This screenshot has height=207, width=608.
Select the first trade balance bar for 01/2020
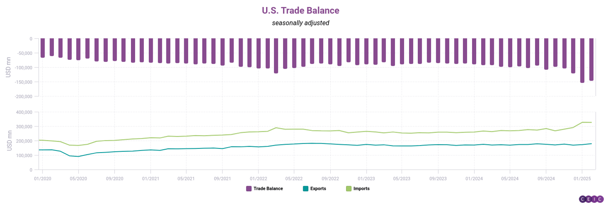coord(43,48)
